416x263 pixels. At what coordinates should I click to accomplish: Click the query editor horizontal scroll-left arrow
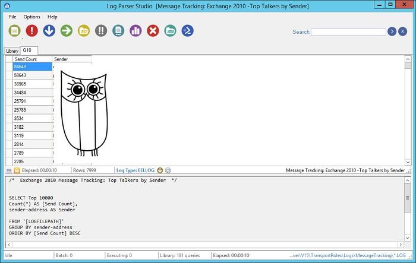[x=9, y=245]
